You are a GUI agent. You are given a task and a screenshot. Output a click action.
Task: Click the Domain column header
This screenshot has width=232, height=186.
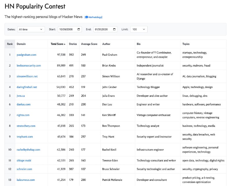pyautogui.click(x=21, y=44)
